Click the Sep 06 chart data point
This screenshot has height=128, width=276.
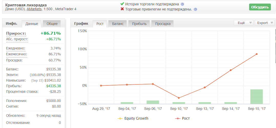point(153,84)
